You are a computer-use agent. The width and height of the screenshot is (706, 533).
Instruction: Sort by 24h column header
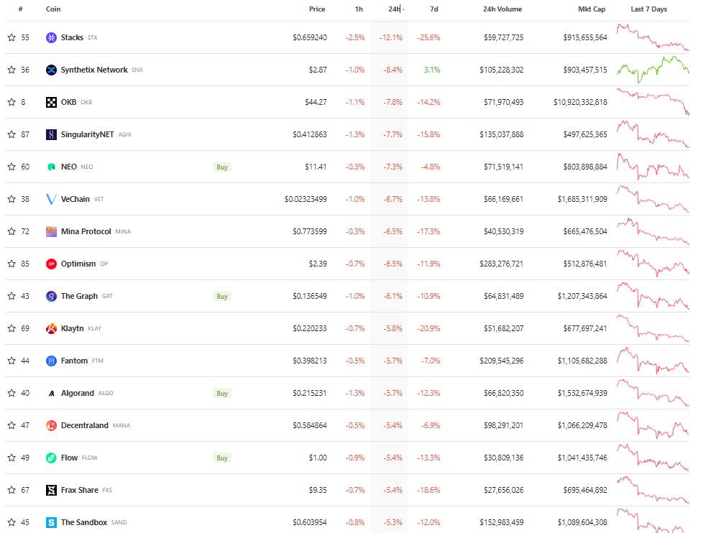(395, 9)
